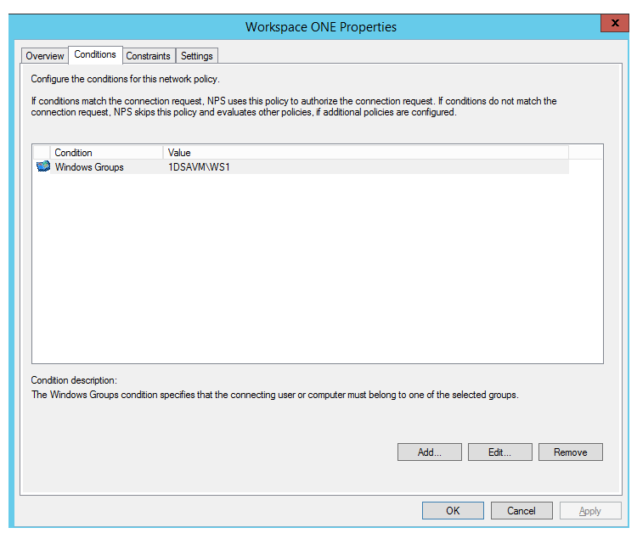Click the greyed-out Apply button

590,511
